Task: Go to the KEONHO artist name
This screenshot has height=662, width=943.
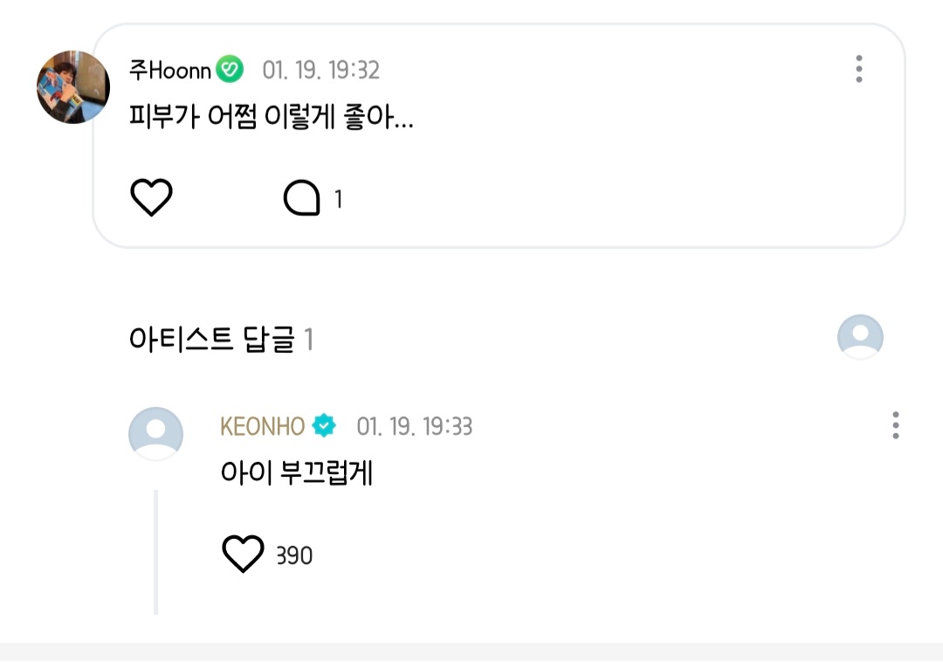Action: (x=263, y=426)
